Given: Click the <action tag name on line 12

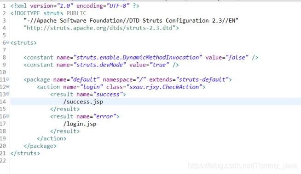Looking at the screenshot, I should click(x=48, y=87).
